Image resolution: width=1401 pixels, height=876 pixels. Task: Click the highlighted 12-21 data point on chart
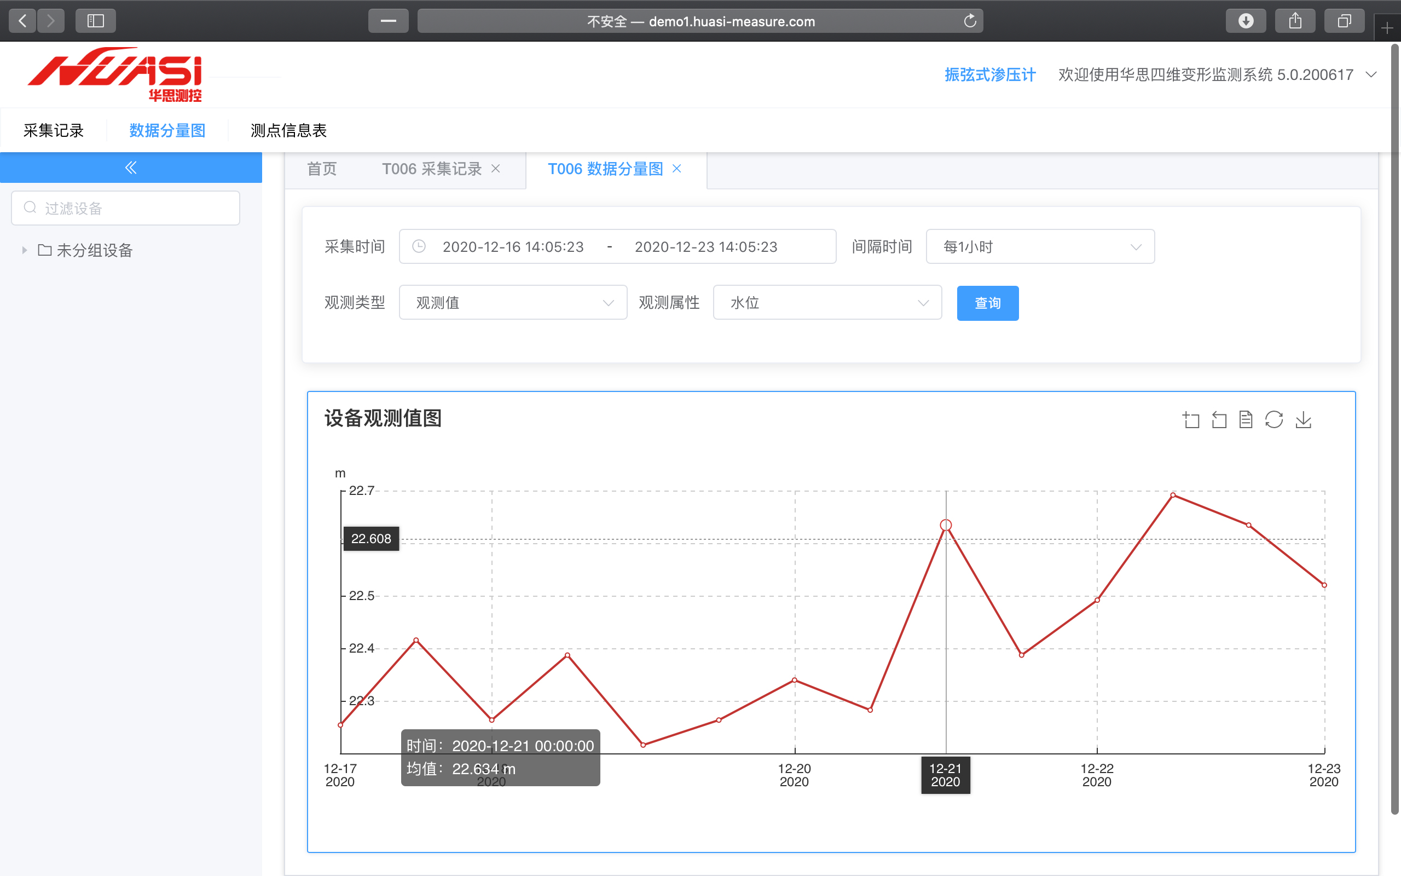(946, 525)
